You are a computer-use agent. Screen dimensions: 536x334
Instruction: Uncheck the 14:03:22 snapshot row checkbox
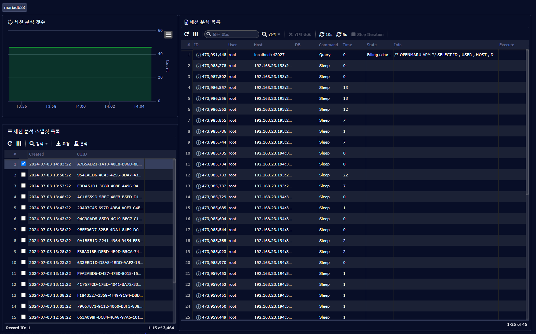point(23,164)
